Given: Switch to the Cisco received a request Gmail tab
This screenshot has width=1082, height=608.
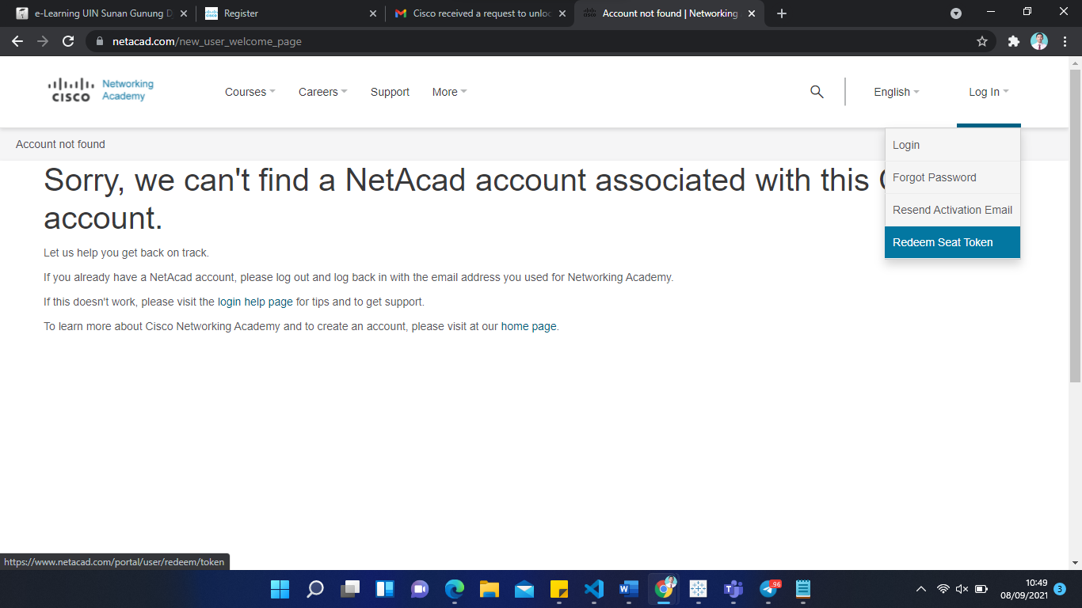Looking at the screenshot, I should click(x=480, y=13).
